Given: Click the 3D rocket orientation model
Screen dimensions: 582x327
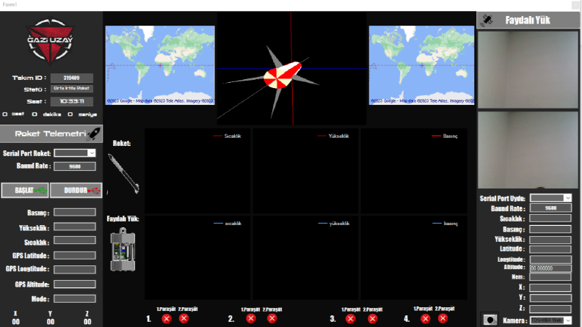Looking at the screenshot, I should click(x=282, y=76).
